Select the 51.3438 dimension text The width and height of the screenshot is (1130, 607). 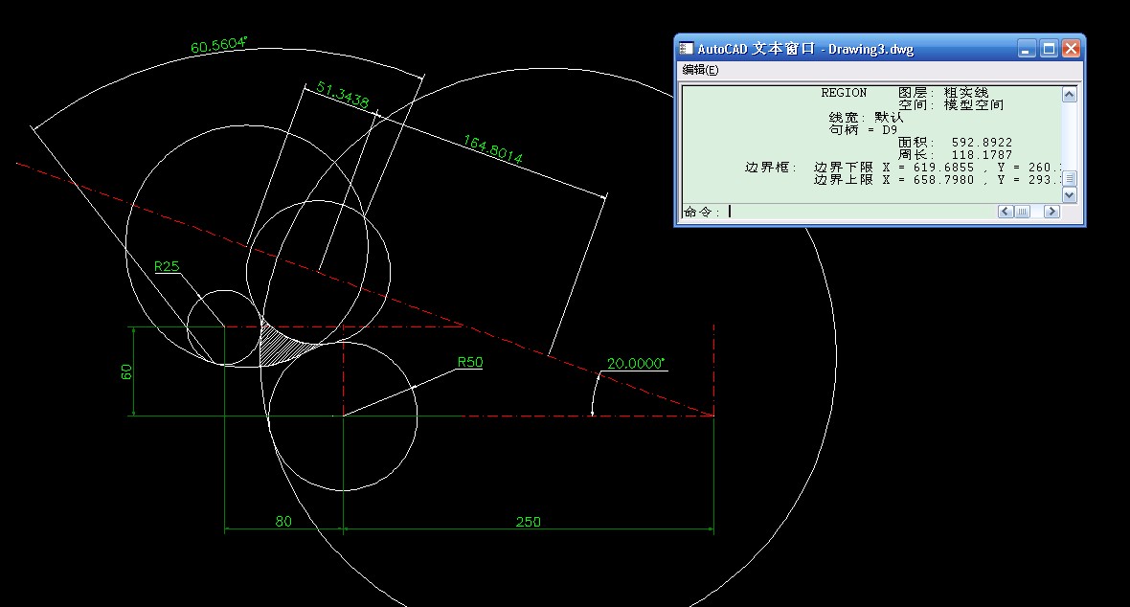point(343,95)
